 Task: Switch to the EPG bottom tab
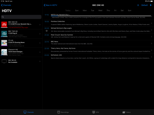point(95,112)
